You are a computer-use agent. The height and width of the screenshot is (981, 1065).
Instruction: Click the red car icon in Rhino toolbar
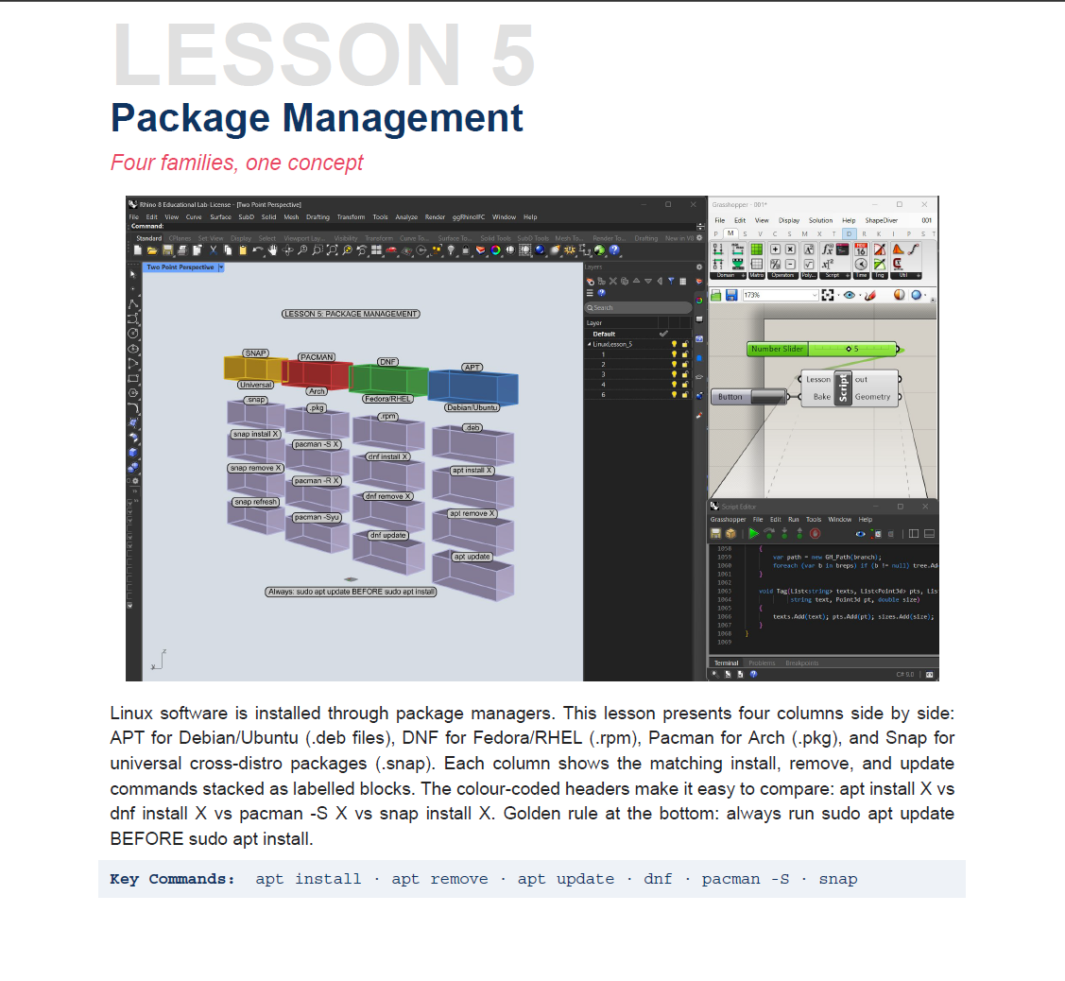click(391, 250)
